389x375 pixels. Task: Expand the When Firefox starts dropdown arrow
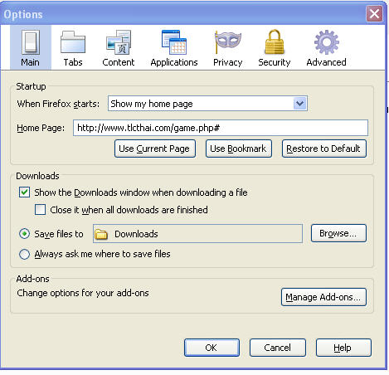(299, 104)
